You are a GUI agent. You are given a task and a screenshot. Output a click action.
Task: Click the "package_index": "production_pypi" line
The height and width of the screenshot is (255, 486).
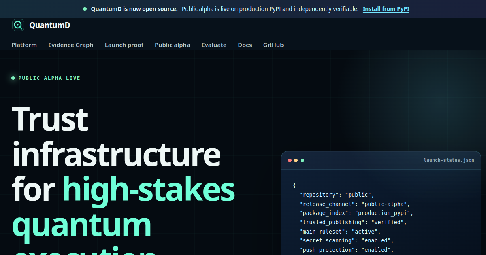coord(356,213)
